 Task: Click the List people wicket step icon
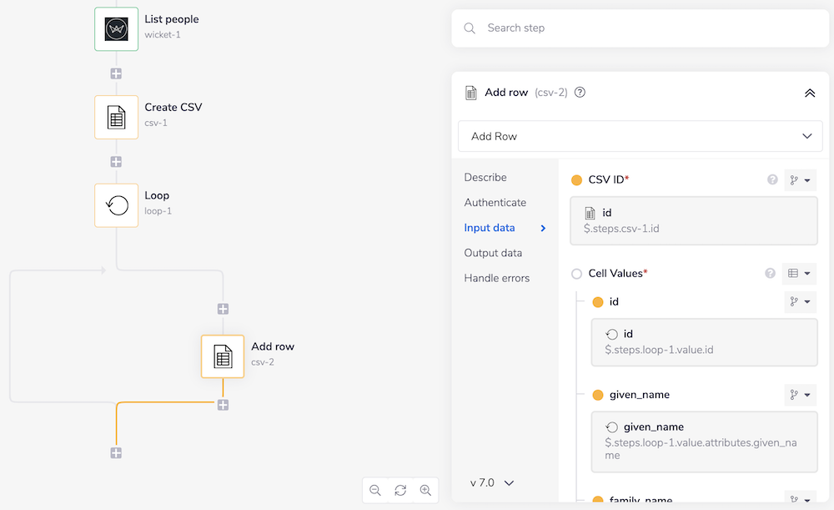pyautogui.click(x=116, y=29)
